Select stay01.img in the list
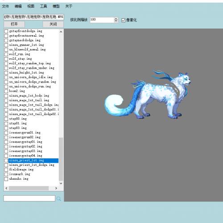Screen dimensions: 223x223 coord(18,124)
